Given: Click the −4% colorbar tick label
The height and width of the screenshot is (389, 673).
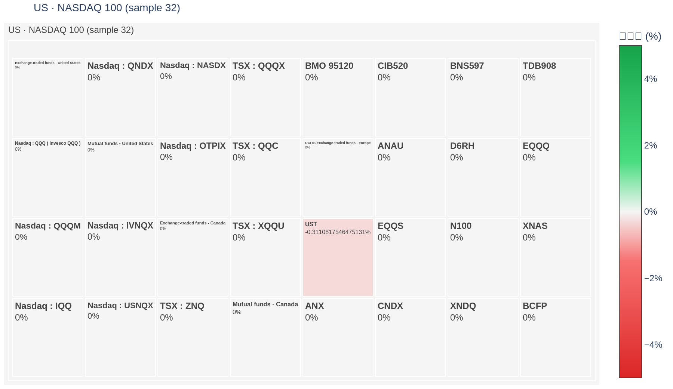Looking at the screenshot, I should [653, 345].
